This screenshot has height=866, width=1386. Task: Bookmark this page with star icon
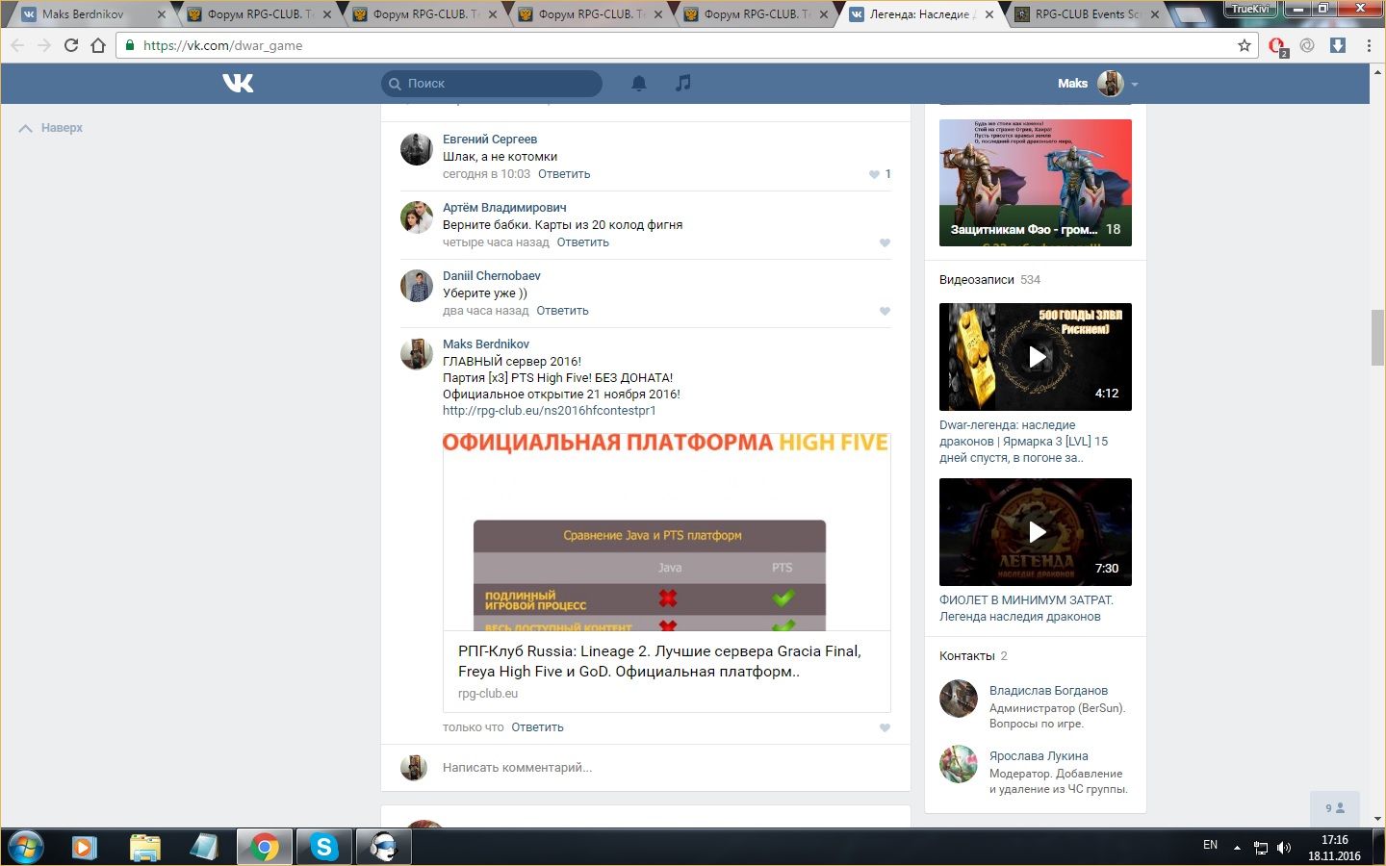(1245, 45)
